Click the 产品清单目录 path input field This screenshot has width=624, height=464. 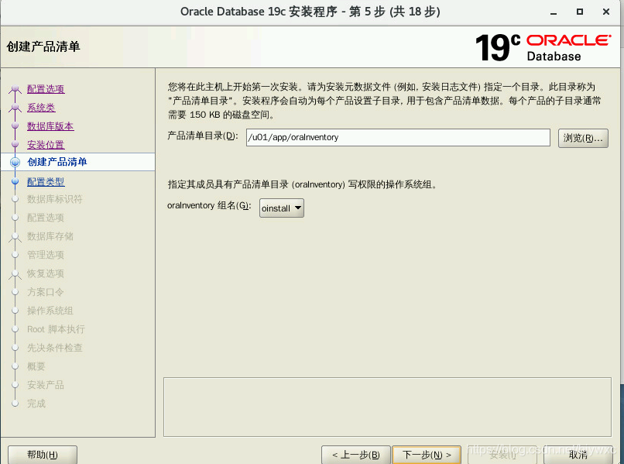(x=398, y=137)
